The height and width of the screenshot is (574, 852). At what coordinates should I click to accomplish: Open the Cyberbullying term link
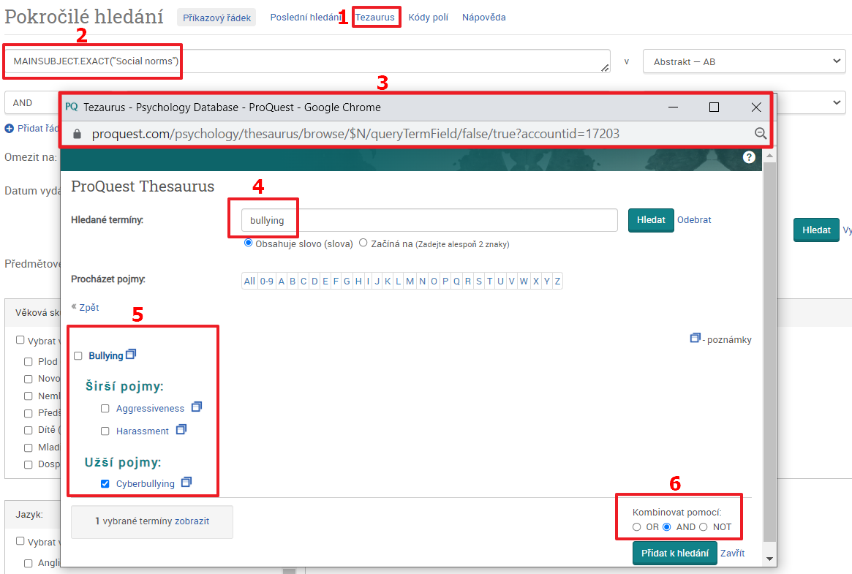click(x=145, y=484)
